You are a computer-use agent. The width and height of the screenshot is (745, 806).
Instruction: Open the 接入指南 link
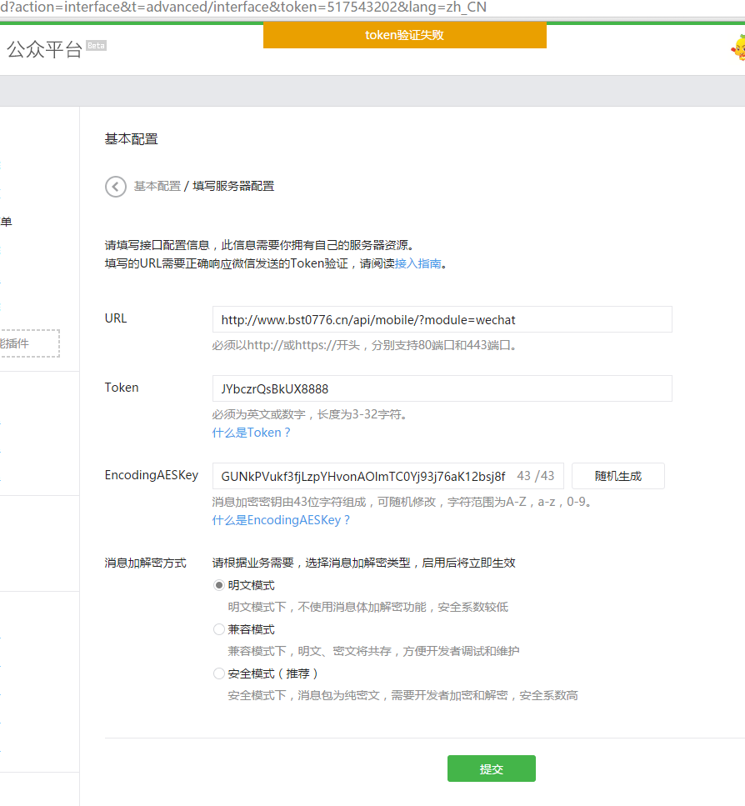(x=417, y=263)
